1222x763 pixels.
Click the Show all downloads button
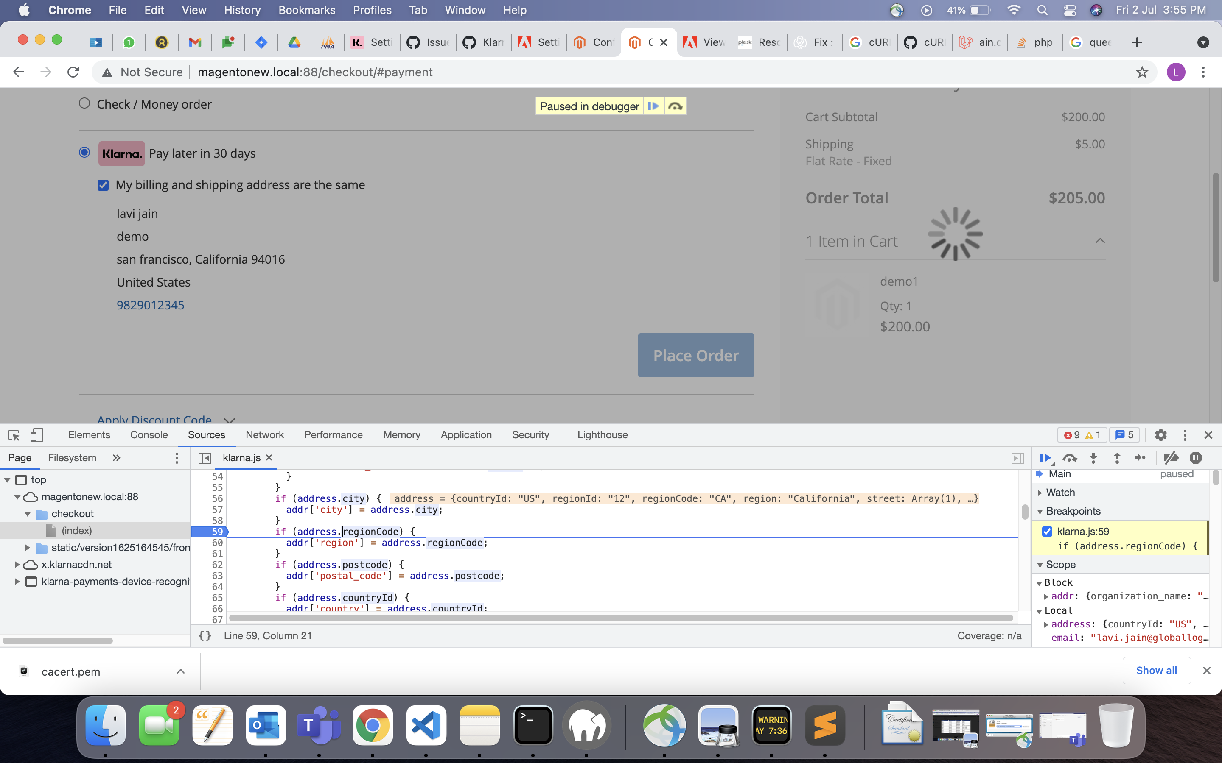coord(1156,670)
